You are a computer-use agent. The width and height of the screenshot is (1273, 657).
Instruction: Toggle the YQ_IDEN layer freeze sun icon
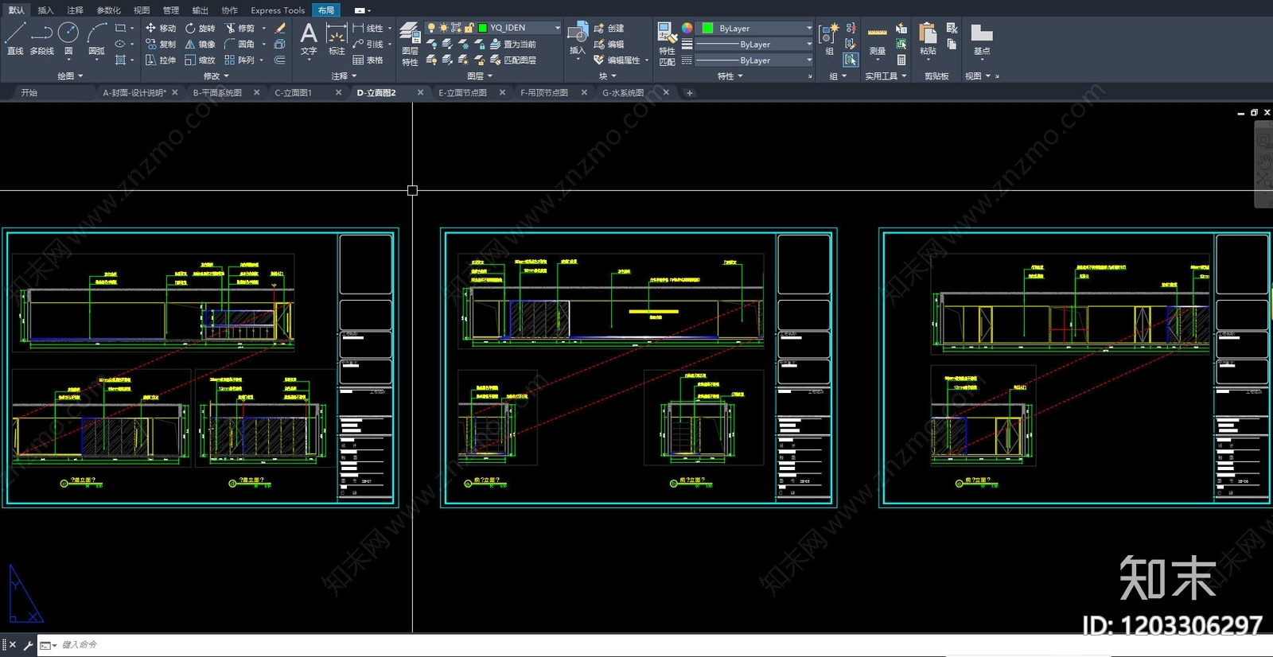(x=444, y=28)
